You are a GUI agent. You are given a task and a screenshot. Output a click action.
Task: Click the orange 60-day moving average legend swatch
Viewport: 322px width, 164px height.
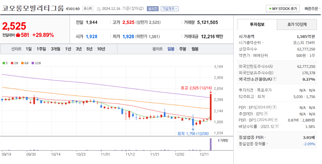coord(22,63)
